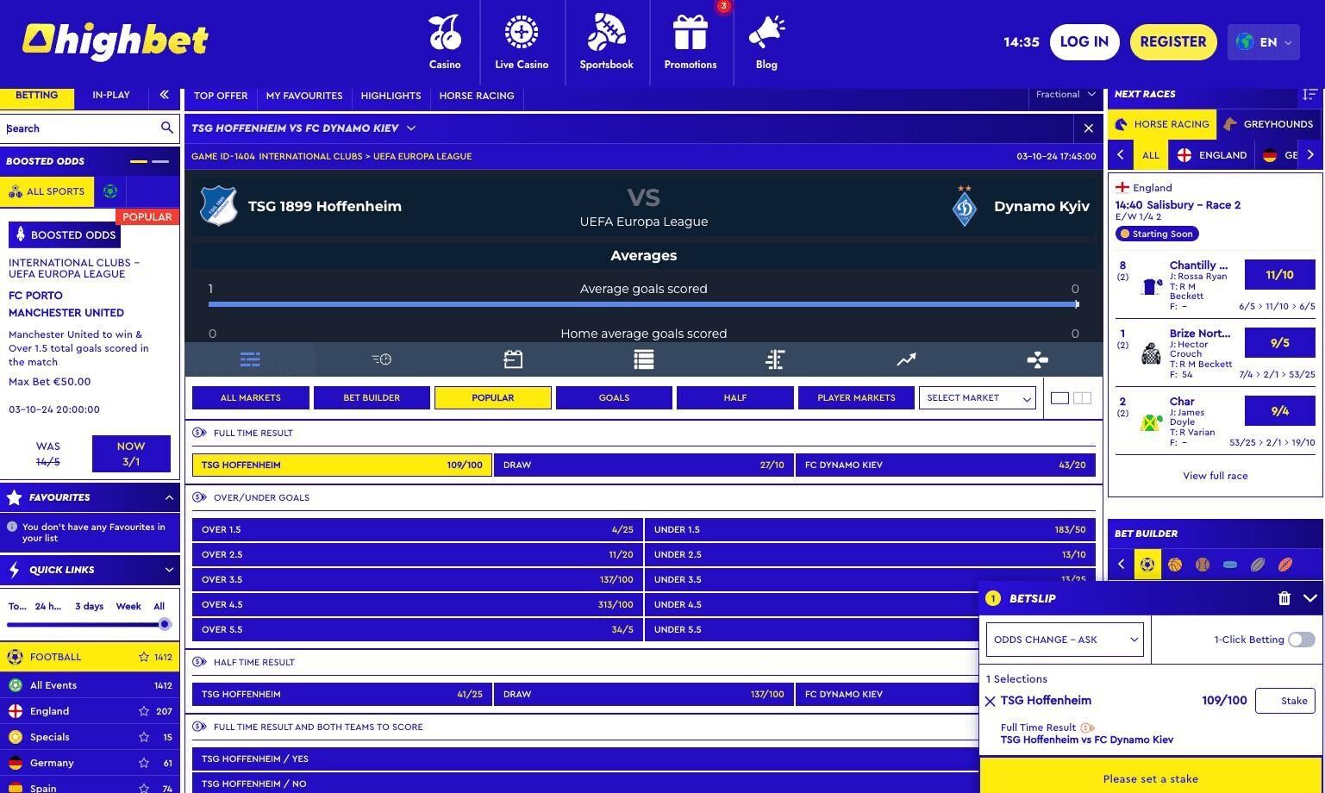The width and height of the screenshot is (1325, 793).
Task: Pick Chantilly odds 11/10
Action: pyautogui.click(x=1279, y=275)
